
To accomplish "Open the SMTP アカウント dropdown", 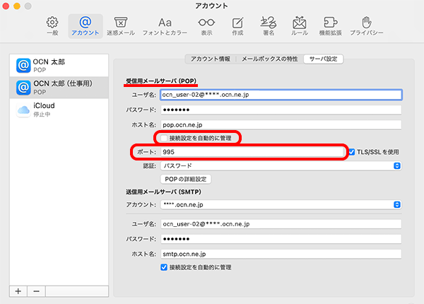I will point(281,205).
